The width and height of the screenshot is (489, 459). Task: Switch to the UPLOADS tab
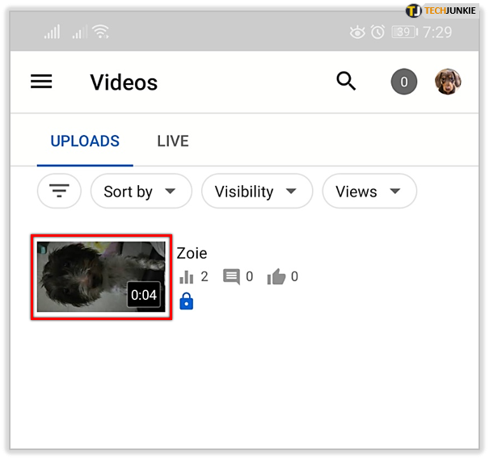(x=85, y=141)
